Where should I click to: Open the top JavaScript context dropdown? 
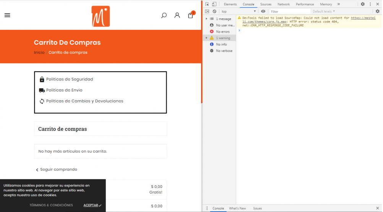coord(239,11)
